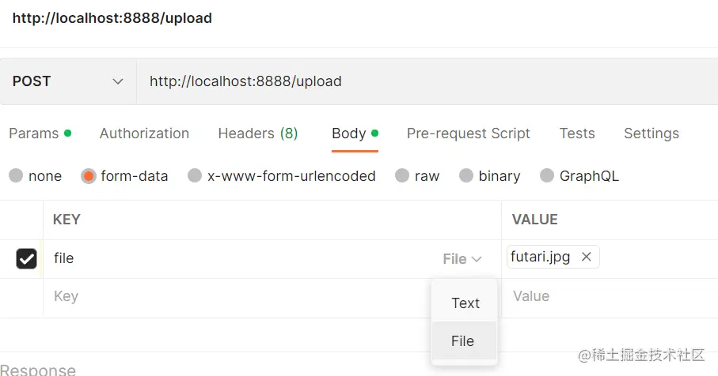The width and height of the screenshot is (718, 376).
Task: Remove futari.jpg with the X icon
Action: (586, 257)
